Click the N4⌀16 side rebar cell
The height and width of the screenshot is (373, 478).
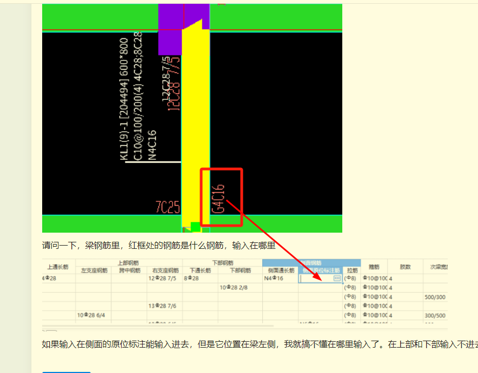[281, 279]
